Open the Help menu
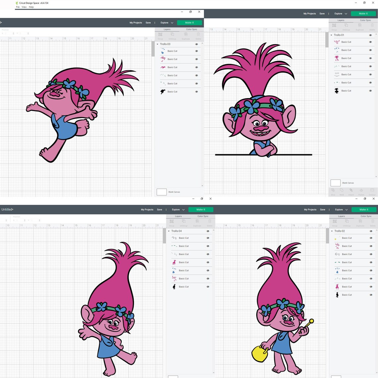Image resolution: width=378 pixels, height=378 pixels. 31,7
